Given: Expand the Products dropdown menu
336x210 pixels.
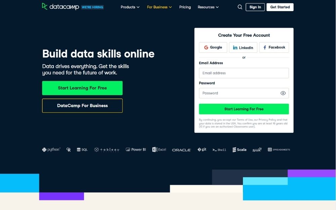Looking at the screenshot, I should (130, 7).
